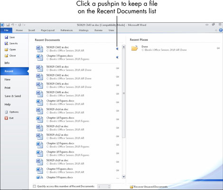Collapse the ribbon with the caret near Help
Image resolution: width=223 pixels, height=190 pixels.
pyautogui.click(x=216, y=30)
